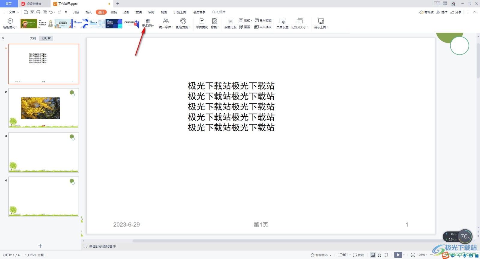The height and width of the screenshot is (259, 480).
Task: Expand the undo history dropdown arrow
Action: (x=55, y=12)
